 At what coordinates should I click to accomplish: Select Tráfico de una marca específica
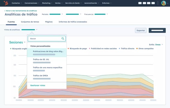(x=47, y=69)
